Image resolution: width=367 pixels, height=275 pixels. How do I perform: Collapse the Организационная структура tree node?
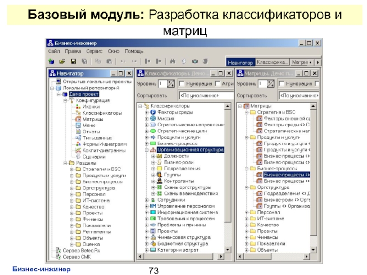coord(147,150)
